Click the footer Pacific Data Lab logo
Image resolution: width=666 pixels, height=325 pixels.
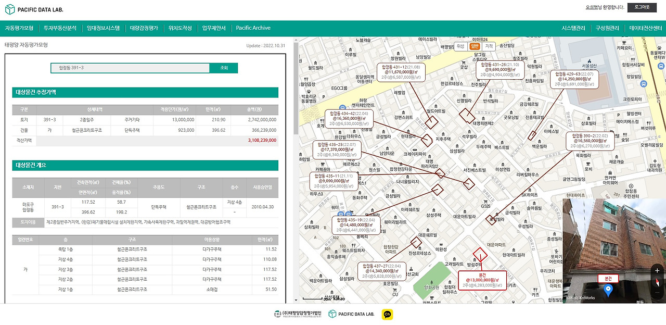351,314
